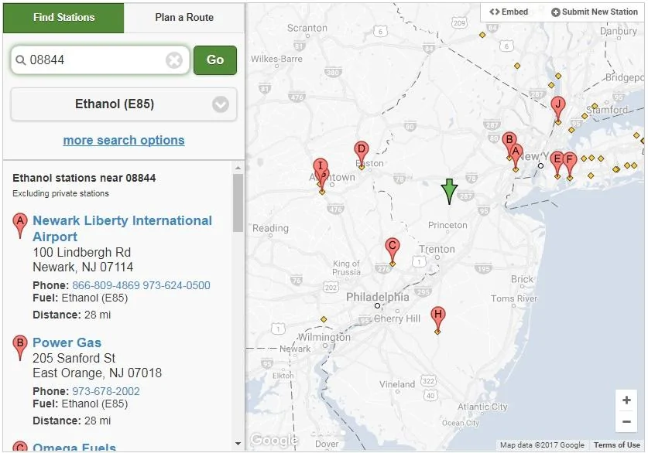This screenshot has height=453, width=648.
Task: Switch to the Find Stations tab
Action: pos(63,18)
